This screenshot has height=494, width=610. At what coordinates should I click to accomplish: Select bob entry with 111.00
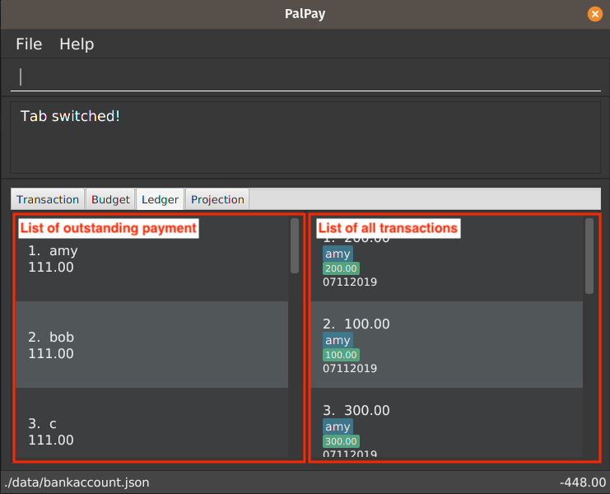pyautogui.click(x=151, y=345)
